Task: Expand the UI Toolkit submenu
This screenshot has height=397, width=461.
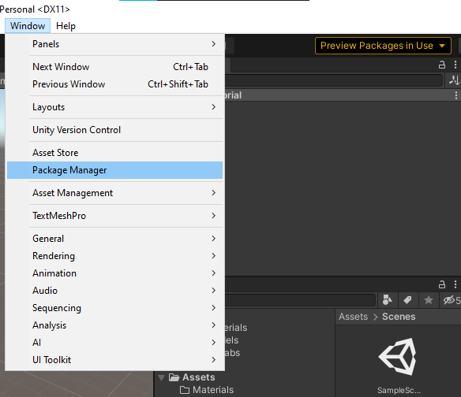Action: coord(114,360)
